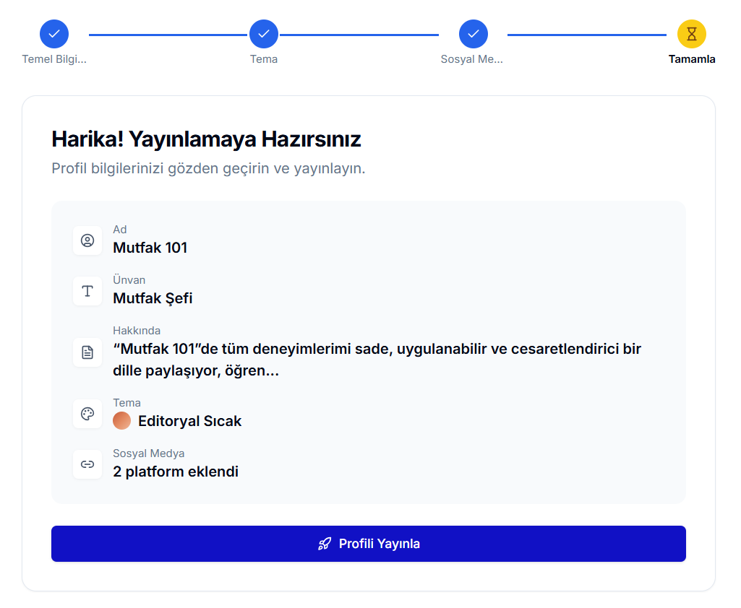Select the 'Sosyal Me...' step label
Image resolution: width=741 pixels, height=608 pixels.
[471, 59]
